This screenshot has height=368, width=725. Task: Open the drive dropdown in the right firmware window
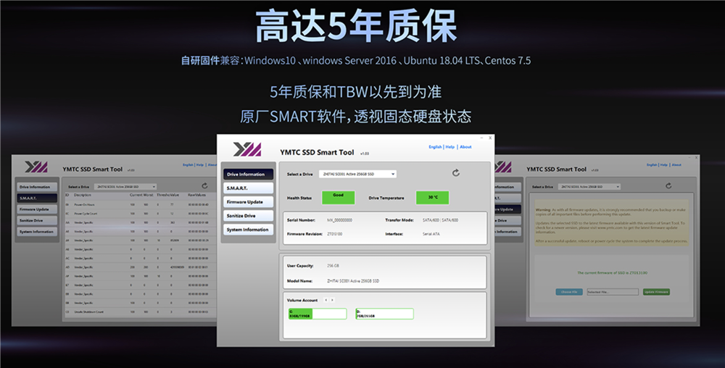coord(589,187)
